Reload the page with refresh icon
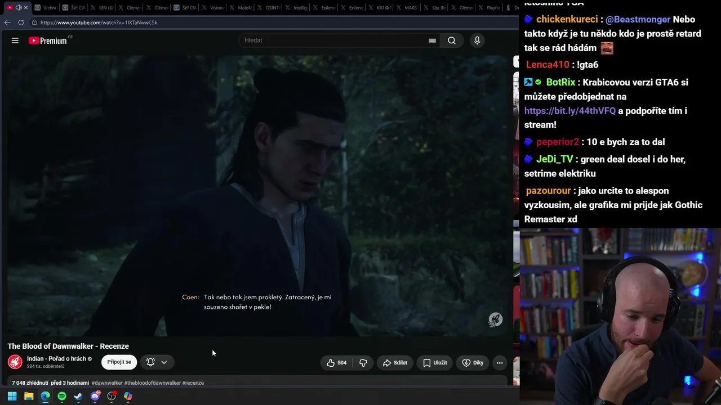Viewport: 721px width, 405px height. pyautogui.click(x=21, y=22)
